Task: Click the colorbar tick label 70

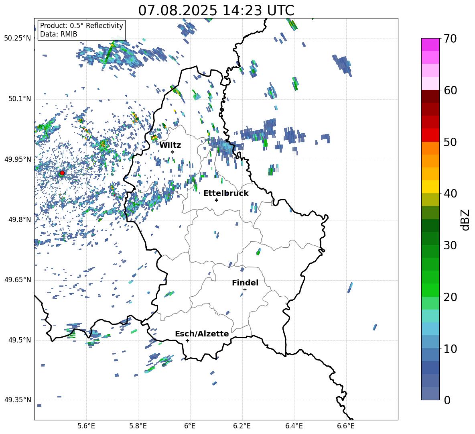Action: pyautogui.click(x=450, y=39)
